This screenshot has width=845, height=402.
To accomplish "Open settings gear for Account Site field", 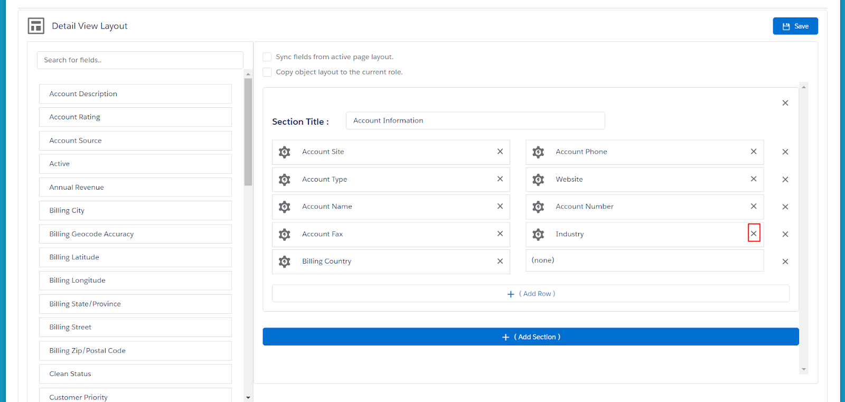I will pos(285,152).
